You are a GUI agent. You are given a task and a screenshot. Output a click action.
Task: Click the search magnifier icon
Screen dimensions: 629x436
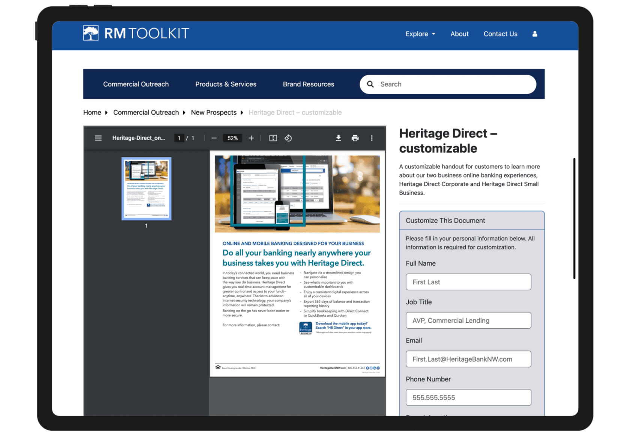point(370,84)
